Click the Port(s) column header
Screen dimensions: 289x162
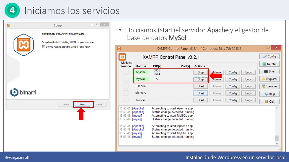(x=185, y=66)
